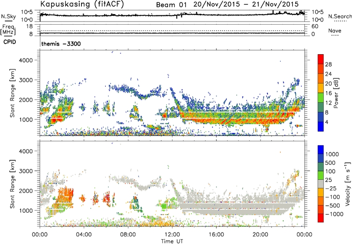Pick the dark blue 500-1000 Velocity colorbar segment
This screenshot has width=352, height=244.
pyautogui.click(x=321, y=158)
